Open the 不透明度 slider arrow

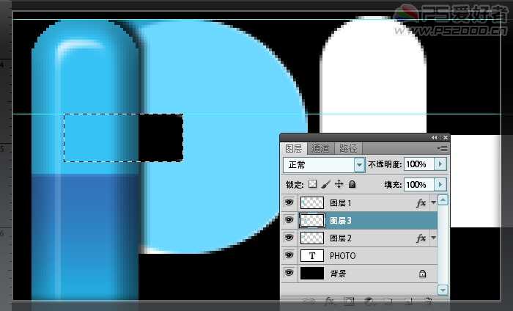440,164
